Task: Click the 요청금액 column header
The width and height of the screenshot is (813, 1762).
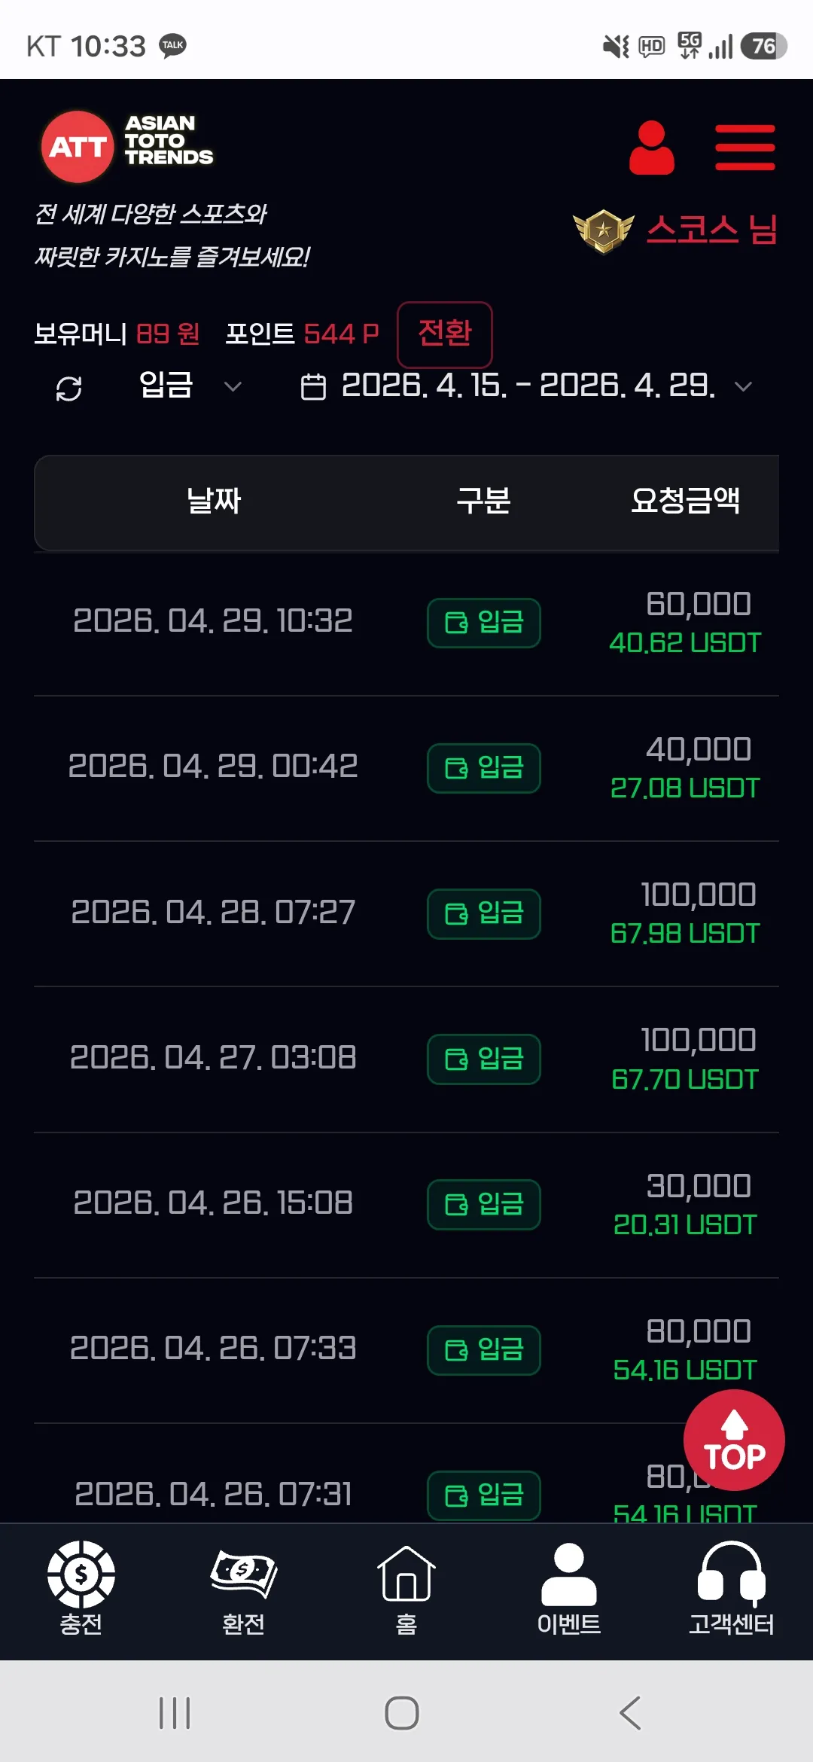Action: (x=685, y=501)
